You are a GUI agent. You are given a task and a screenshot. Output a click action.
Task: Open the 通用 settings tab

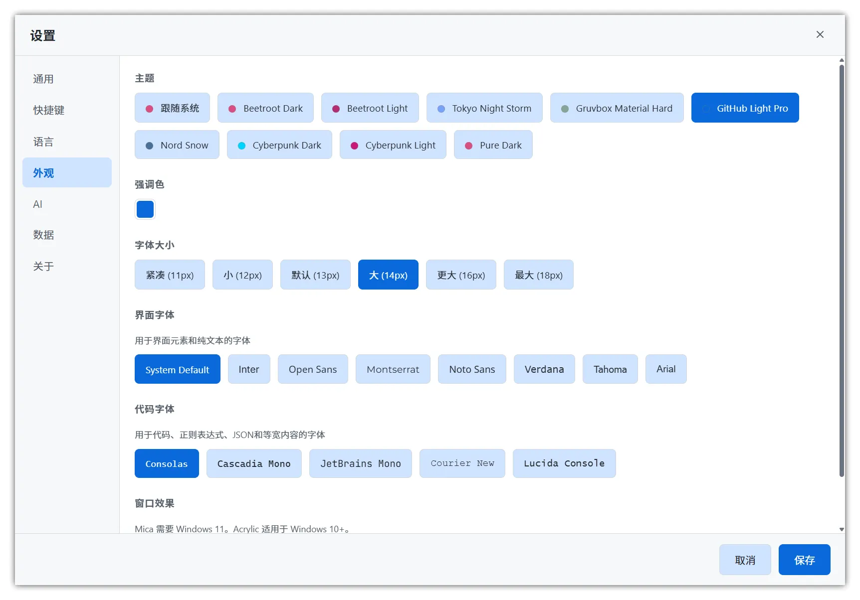tap(43, 79)
